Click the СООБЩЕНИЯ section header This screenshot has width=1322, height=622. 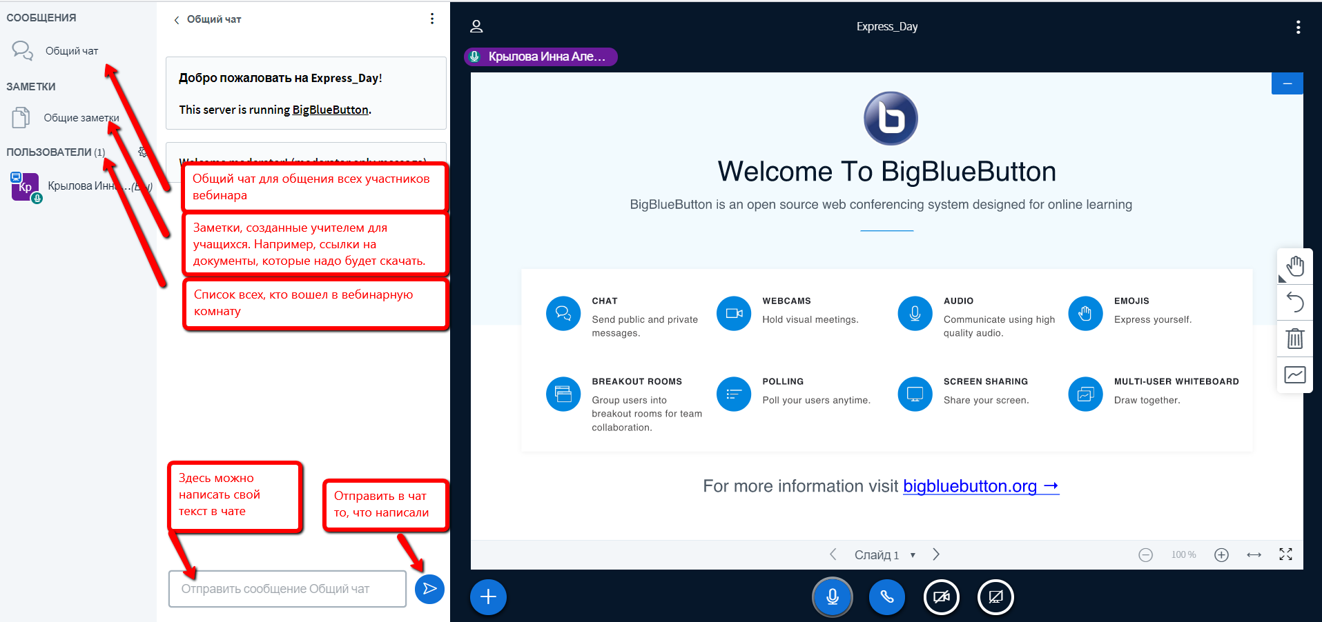pos(41,18)
